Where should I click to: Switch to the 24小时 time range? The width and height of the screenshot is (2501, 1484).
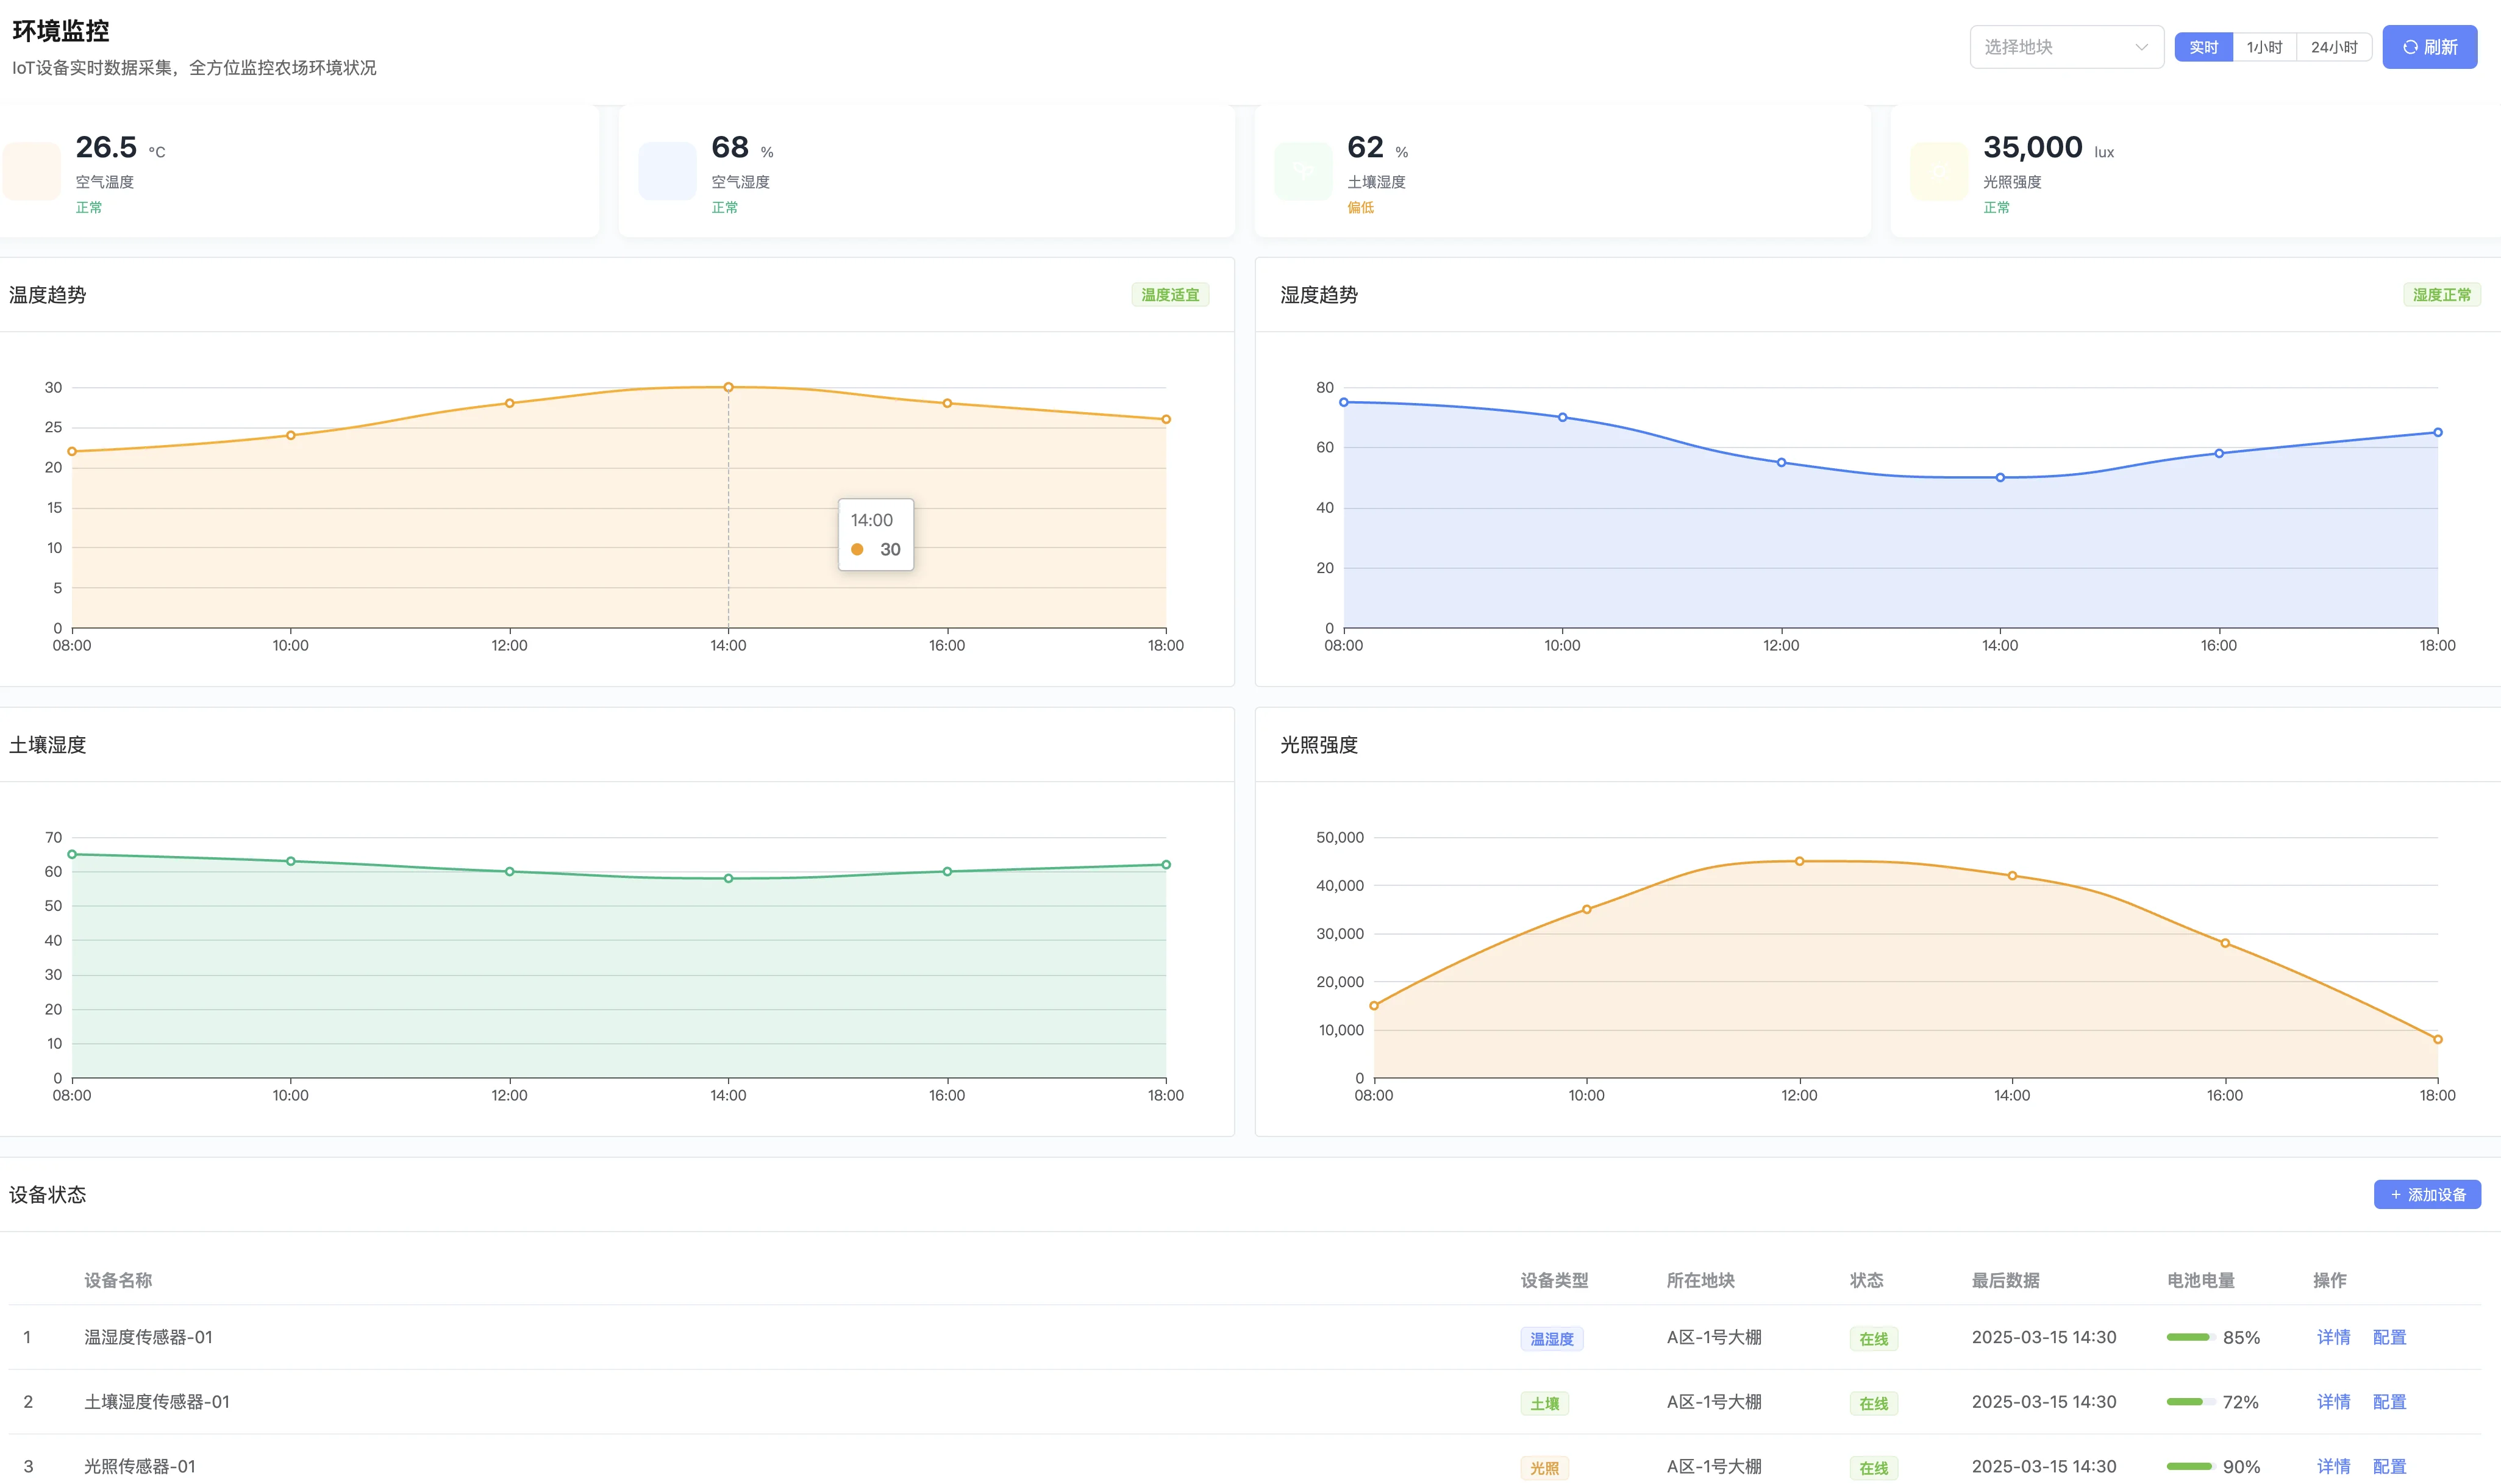(2334, 47)
